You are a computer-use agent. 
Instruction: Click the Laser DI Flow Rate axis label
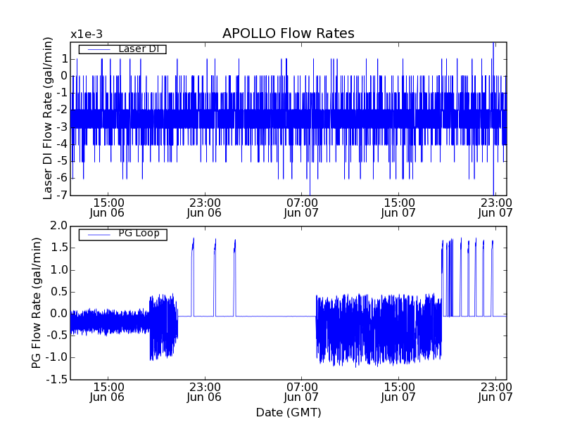point(48,118)
